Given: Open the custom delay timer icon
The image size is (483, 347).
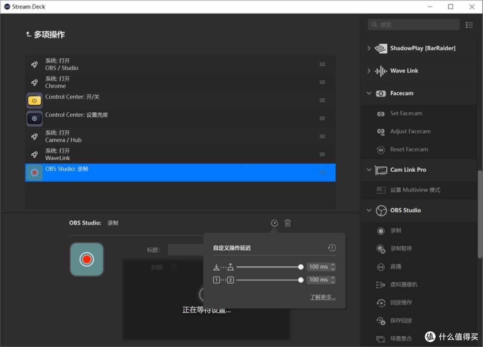Looking at the screenshot, I should click(275, 223).
